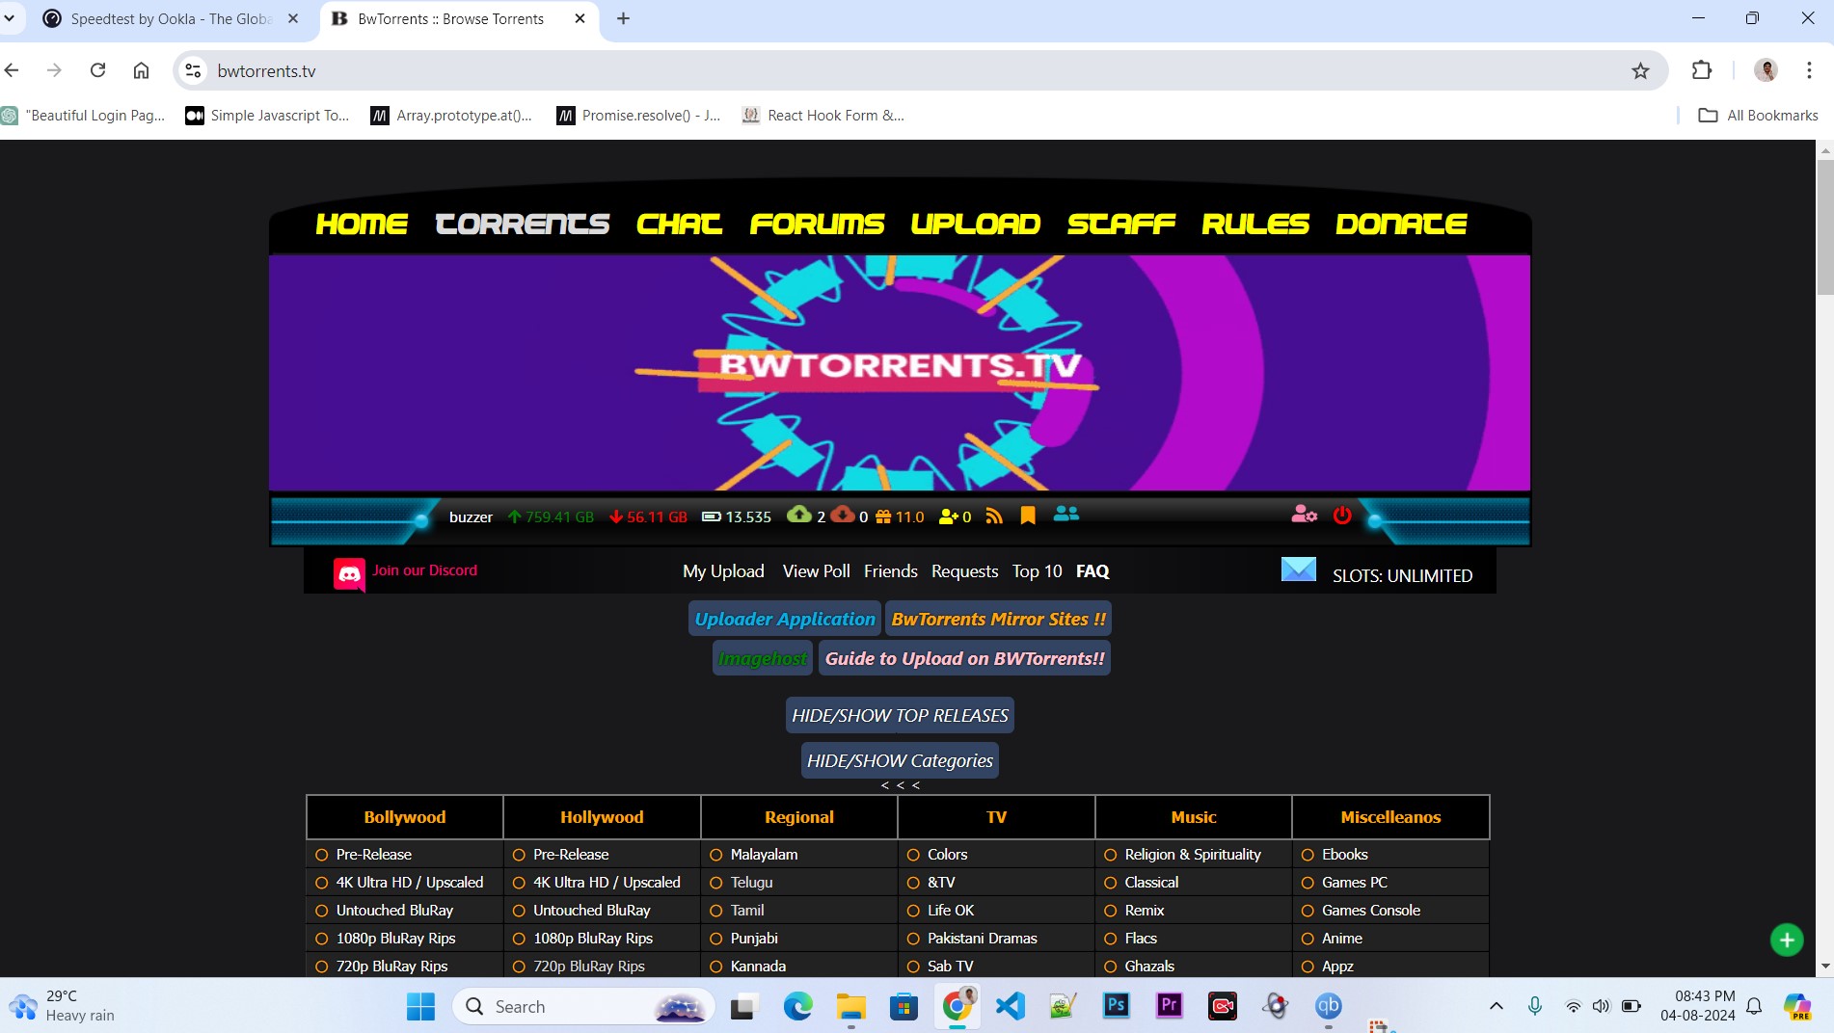Open user settings pink icon
The height and width of the screenshot is (1033, 1834).
[x=1304, y=515]
